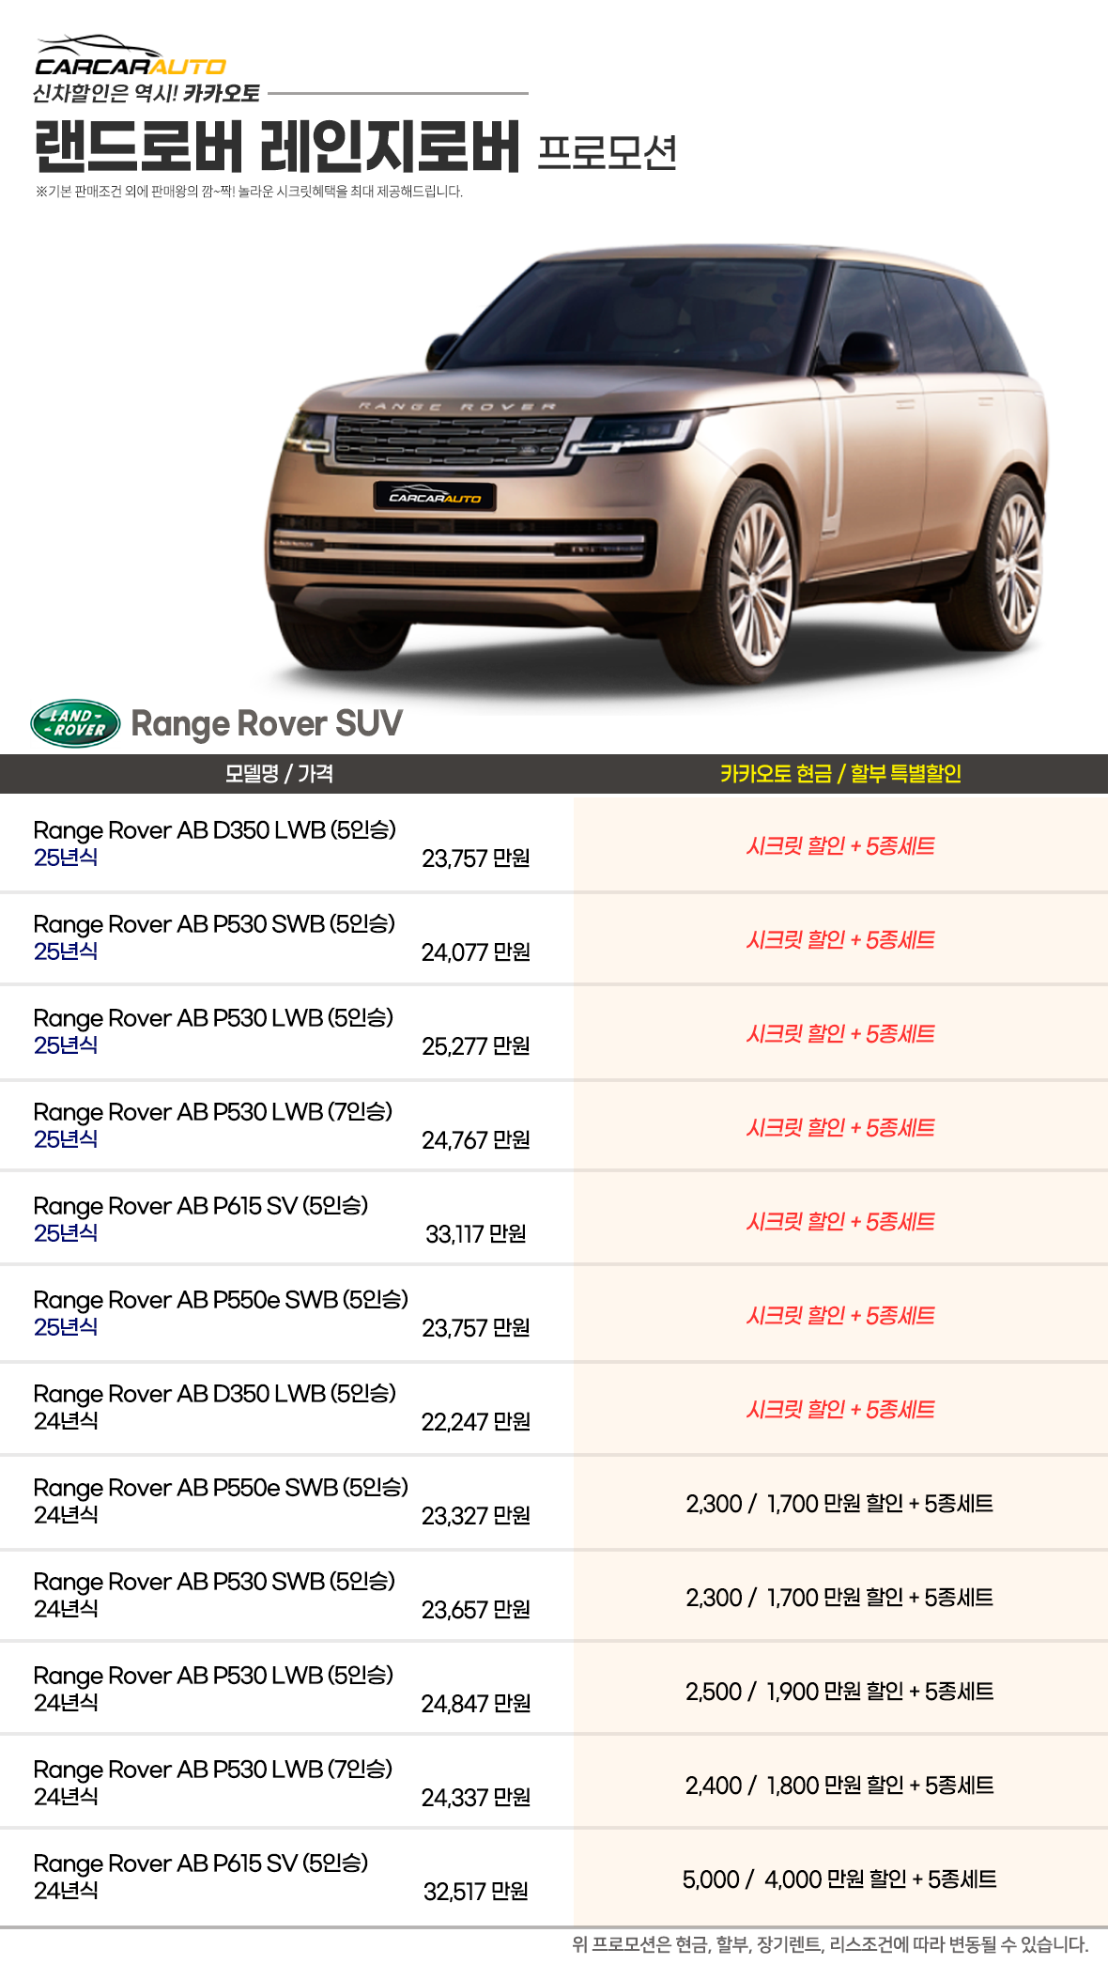The image size is (1108, 1964).
Task: Click the '22,247 만원' price
Action: 476,1422
